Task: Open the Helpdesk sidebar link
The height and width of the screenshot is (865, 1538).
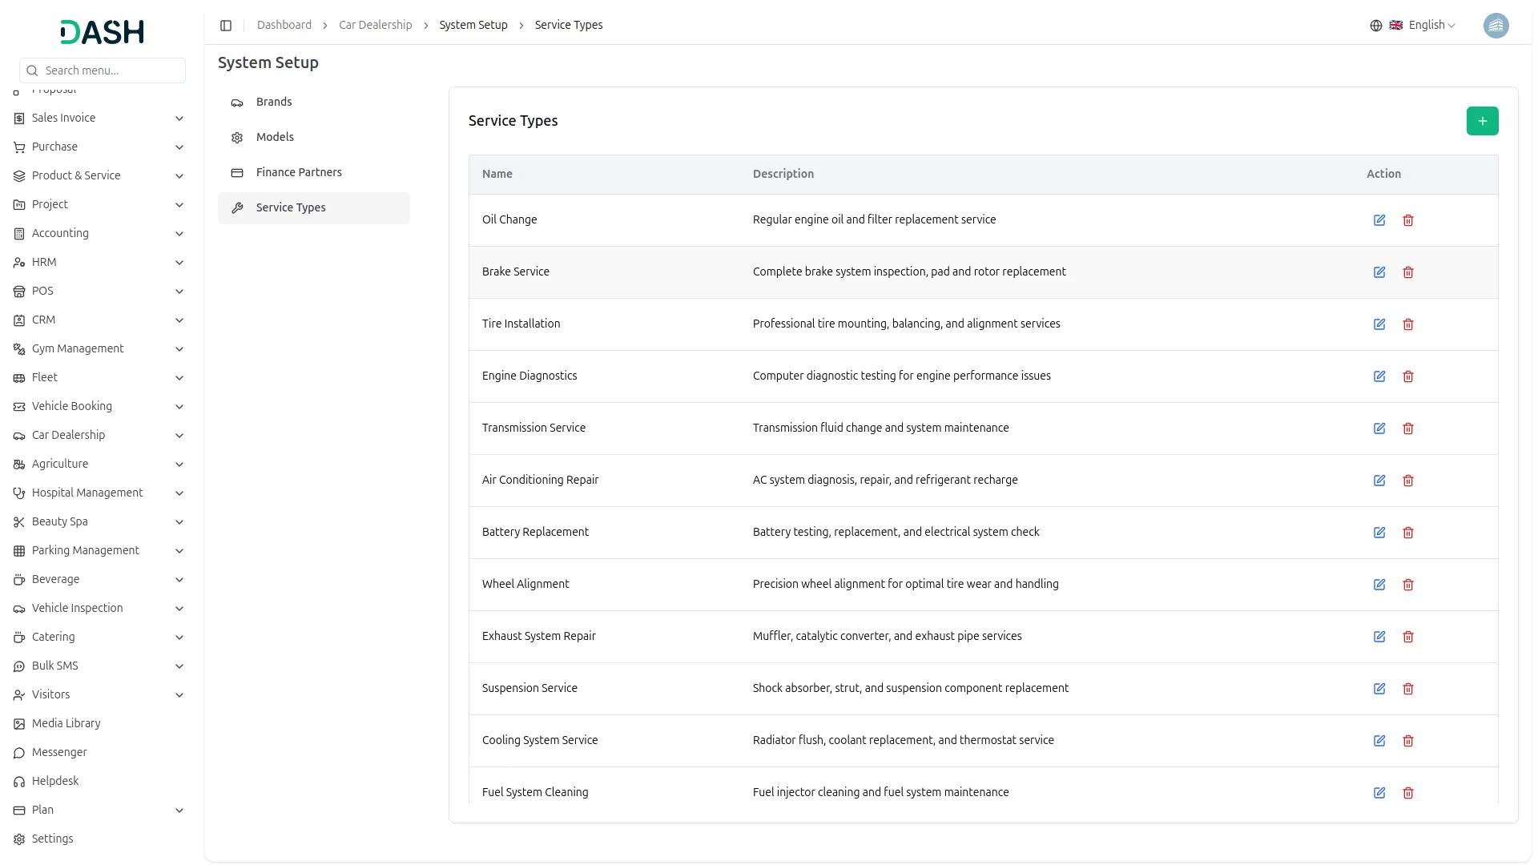Action: (x=55, y=781)
